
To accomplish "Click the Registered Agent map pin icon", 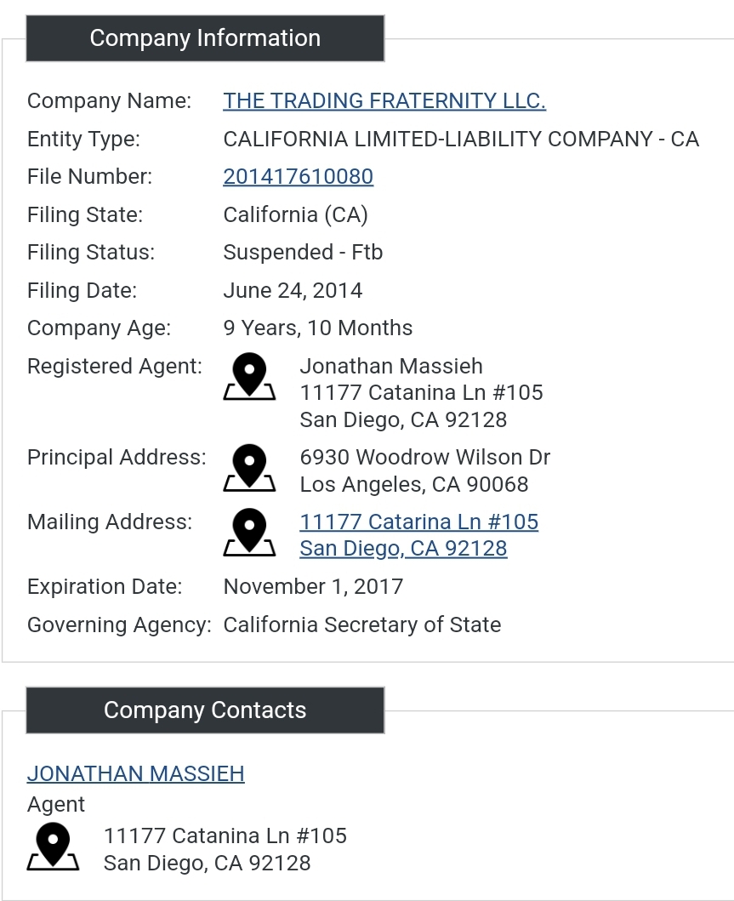I will (x=249, y=376).
